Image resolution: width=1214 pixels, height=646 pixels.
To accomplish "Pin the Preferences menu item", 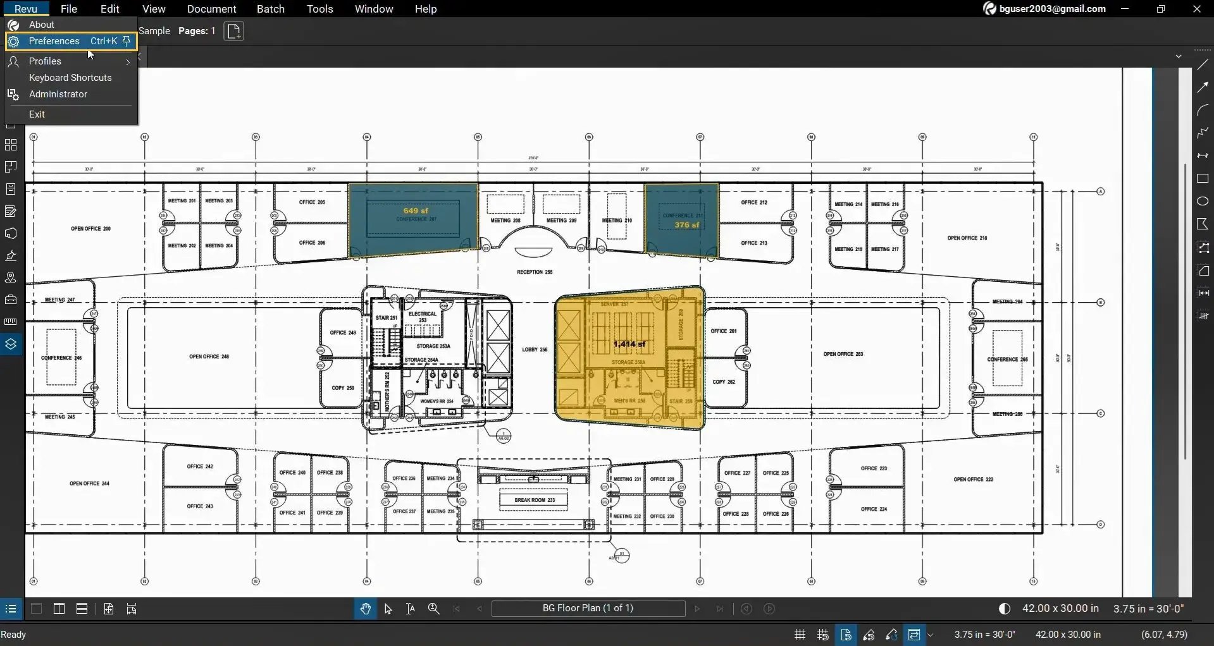I will point(127,41).
